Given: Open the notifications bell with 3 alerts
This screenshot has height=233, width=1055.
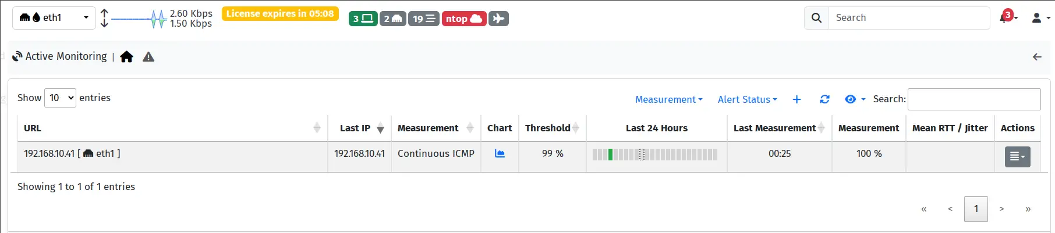Looking at the screenshot, I should click(1008, 16).
